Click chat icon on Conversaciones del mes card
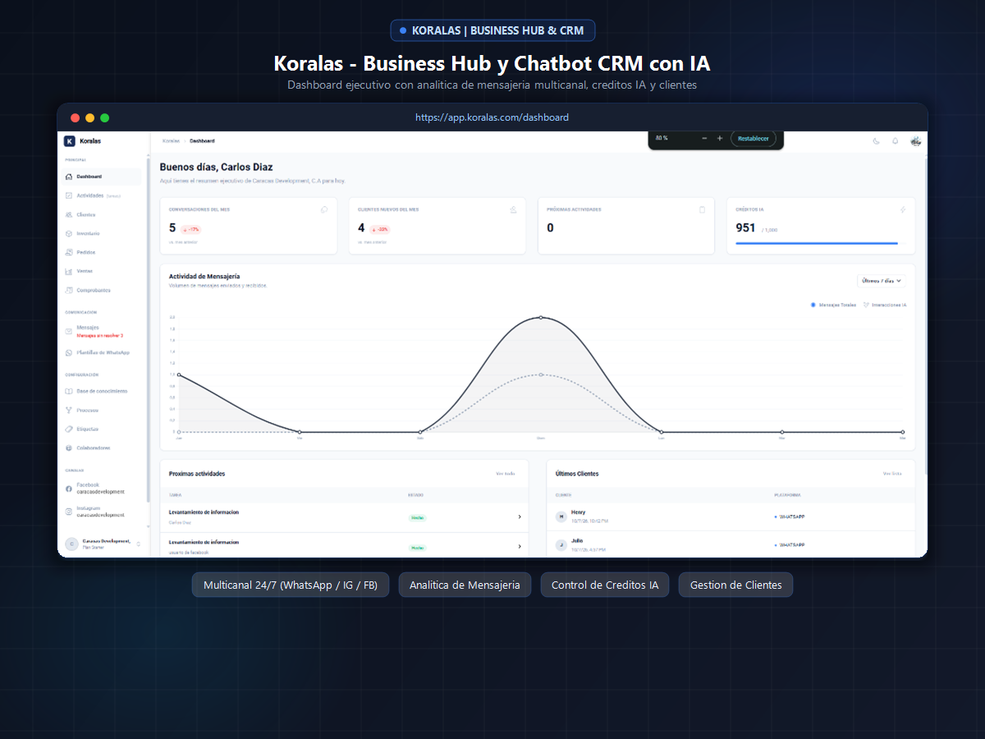985x739 pixels. tap(324, 209)
